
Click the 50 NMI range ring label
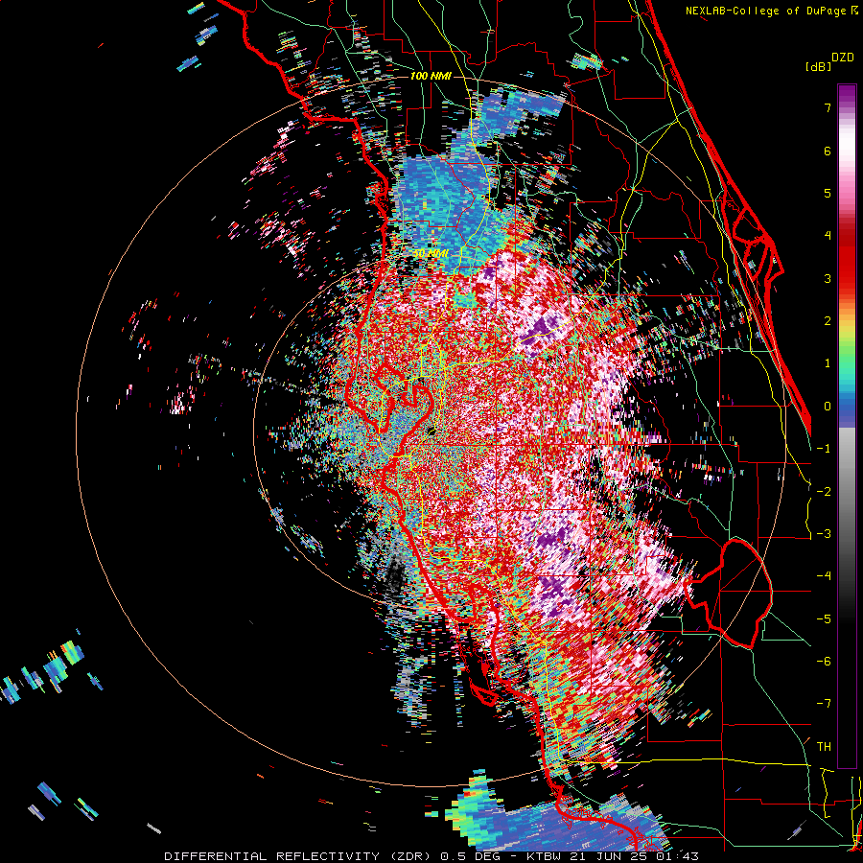click(x=431, y=253)
